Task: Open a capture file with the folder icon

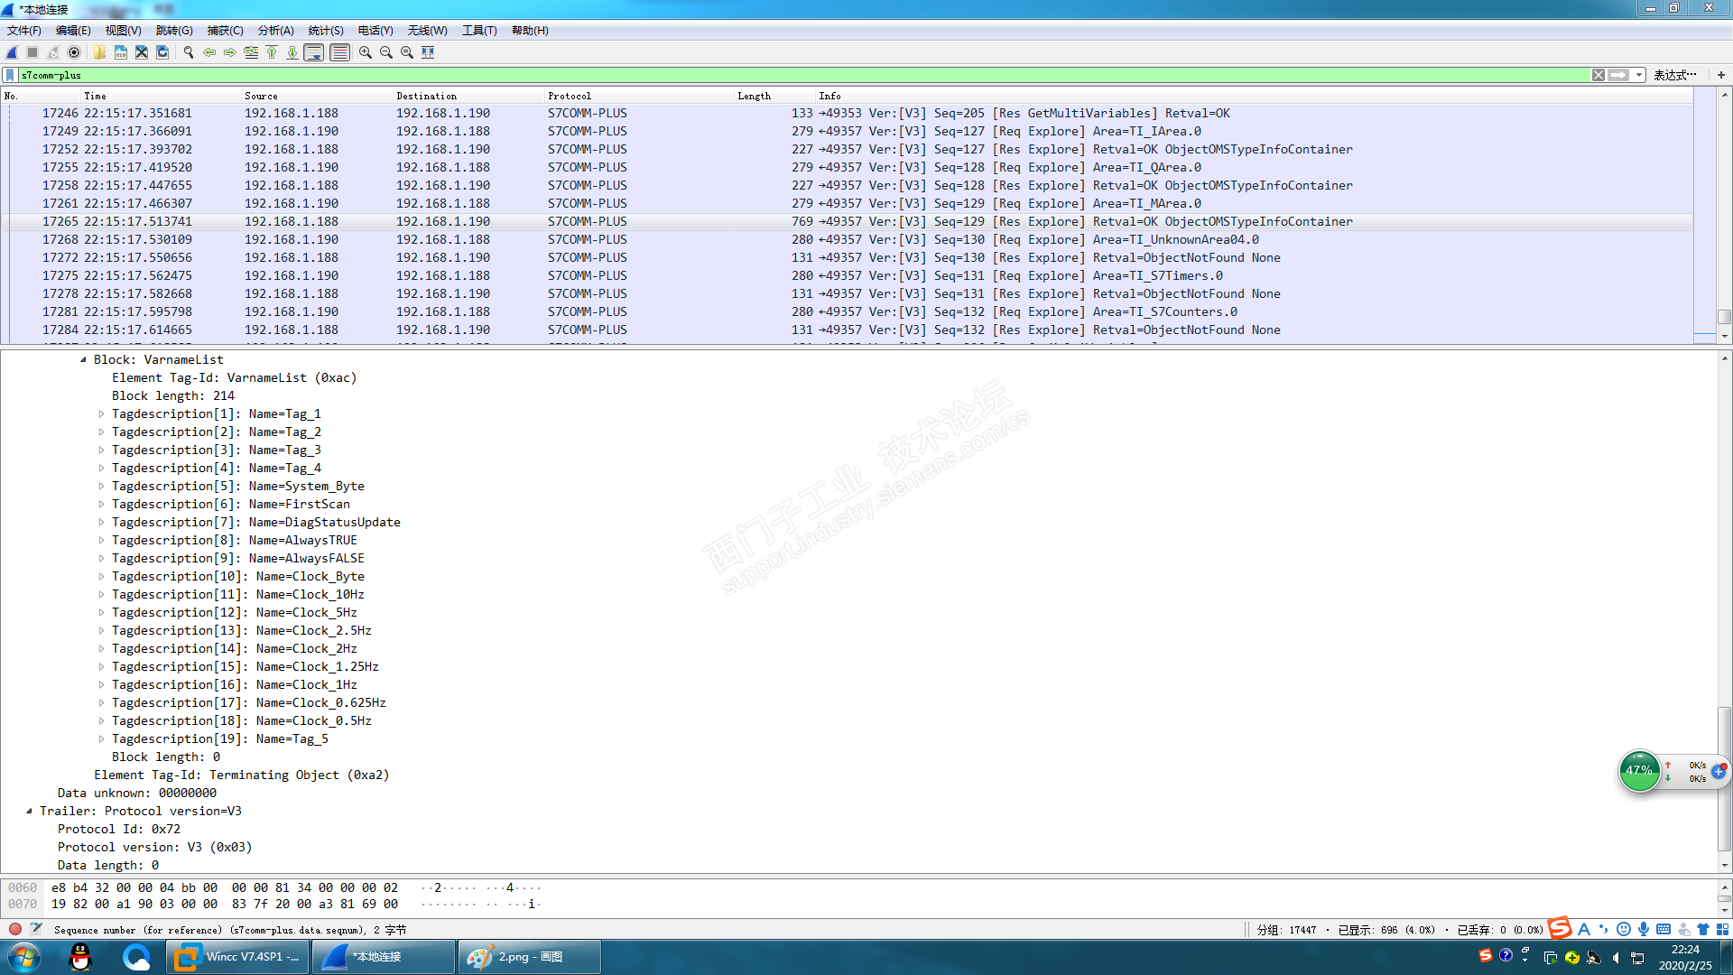Action: 99,52
